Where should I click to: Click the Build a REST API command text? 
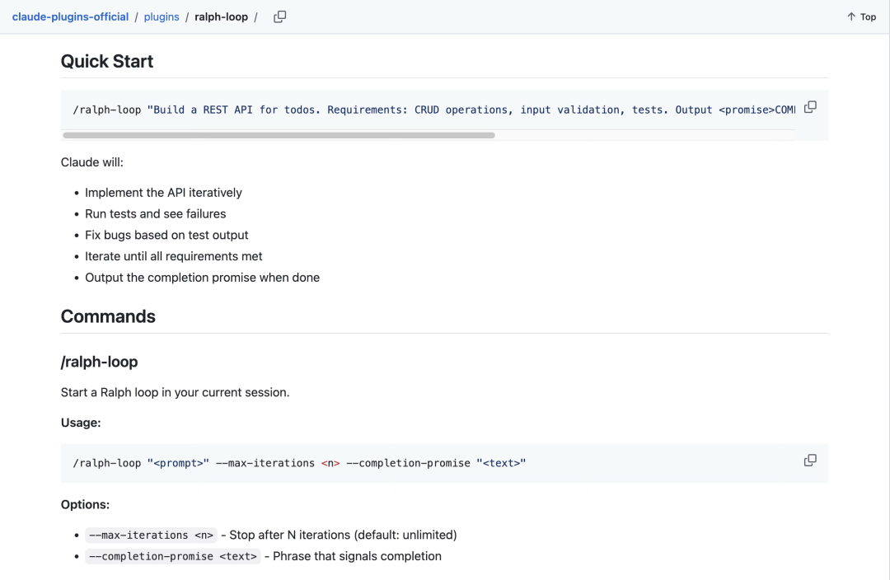tap(433, 110)
